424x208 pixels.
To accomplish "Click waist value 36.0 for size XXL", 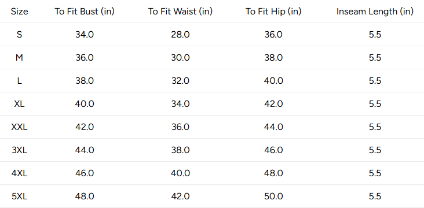I will pos(180,127).
